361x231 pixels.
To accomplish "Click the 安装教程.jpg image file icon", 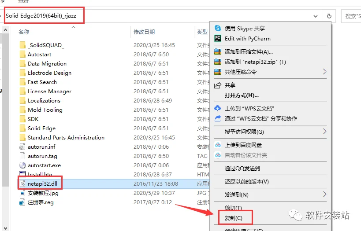I will tap(22, 193).
